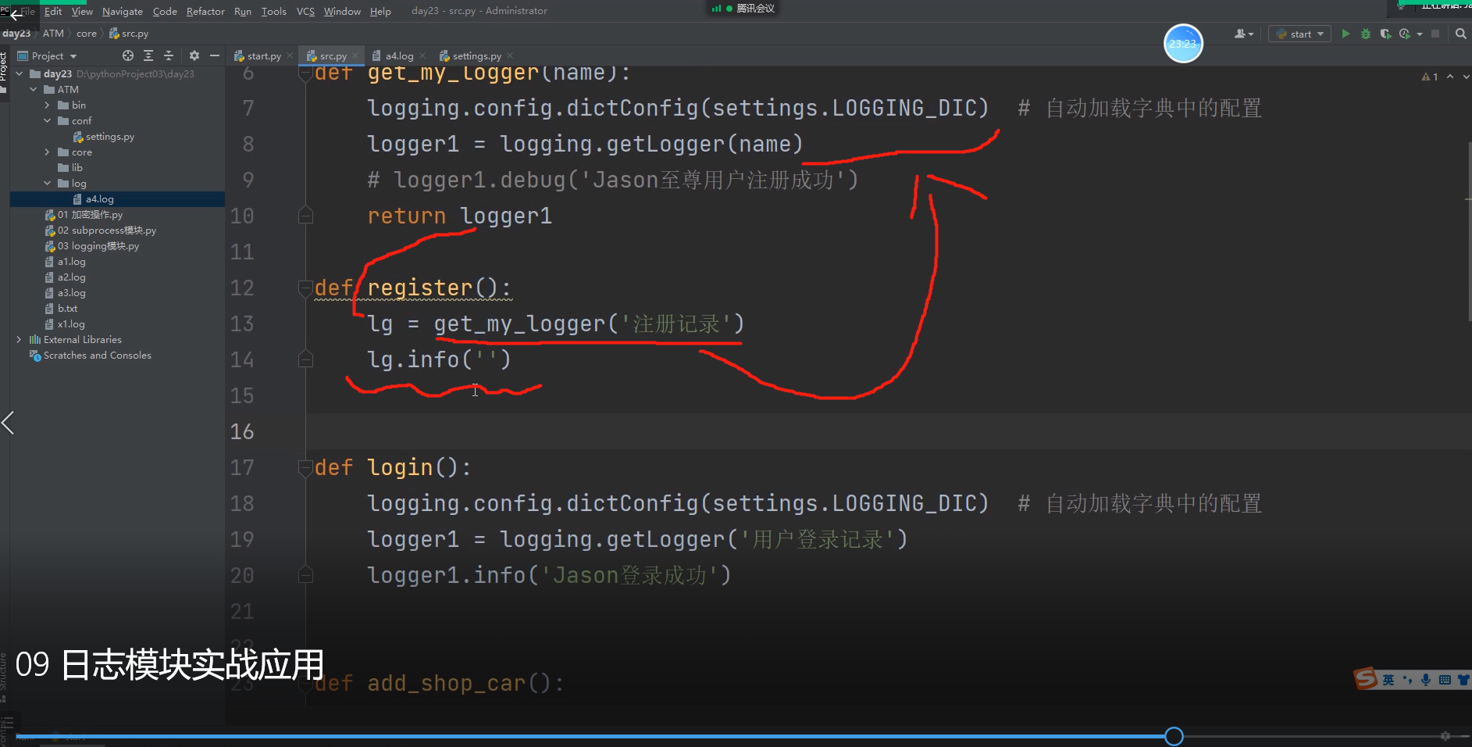Collapse the day23 root folder
Screen dimensions: 1472x747
19,73
